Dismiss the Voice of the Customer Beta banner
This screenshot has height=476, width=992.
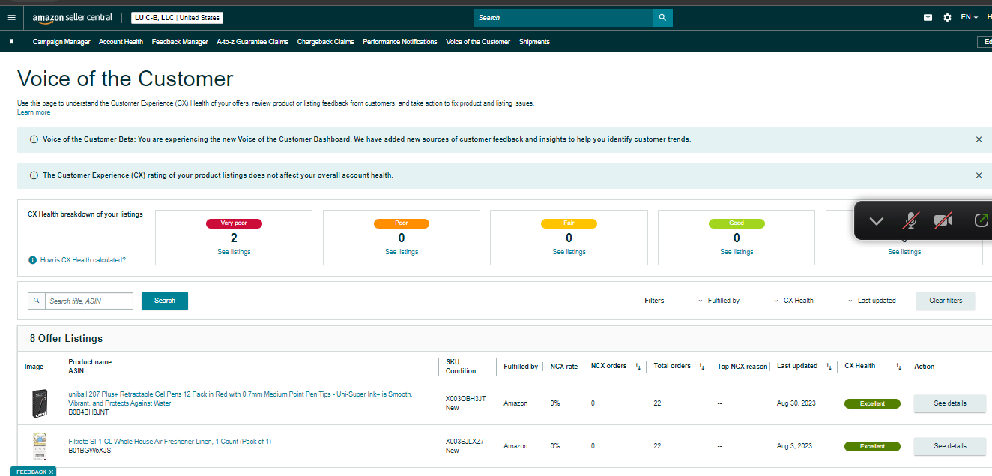(x=979, y=139)
